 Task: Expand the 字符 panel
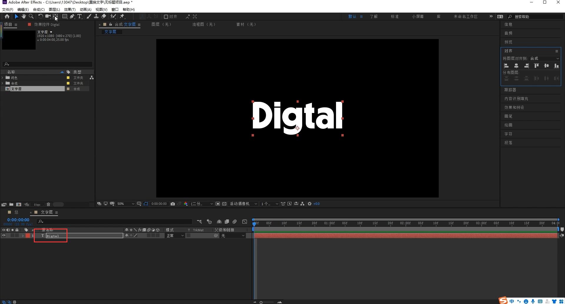(508, 134)
